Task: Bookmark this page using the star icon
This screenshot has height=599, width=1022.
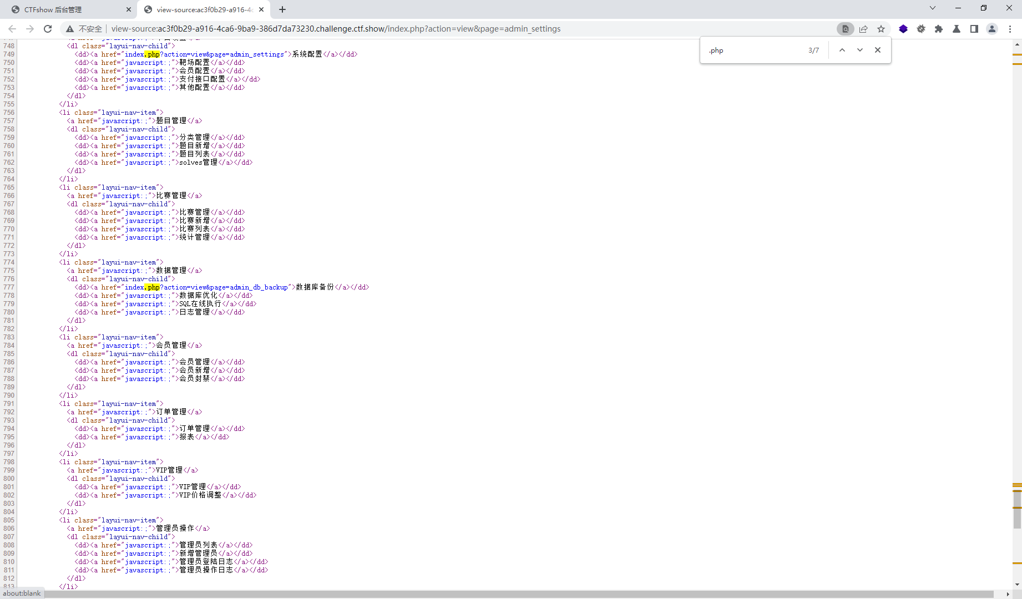Action: pyautogui.click(x=882, y=29)
